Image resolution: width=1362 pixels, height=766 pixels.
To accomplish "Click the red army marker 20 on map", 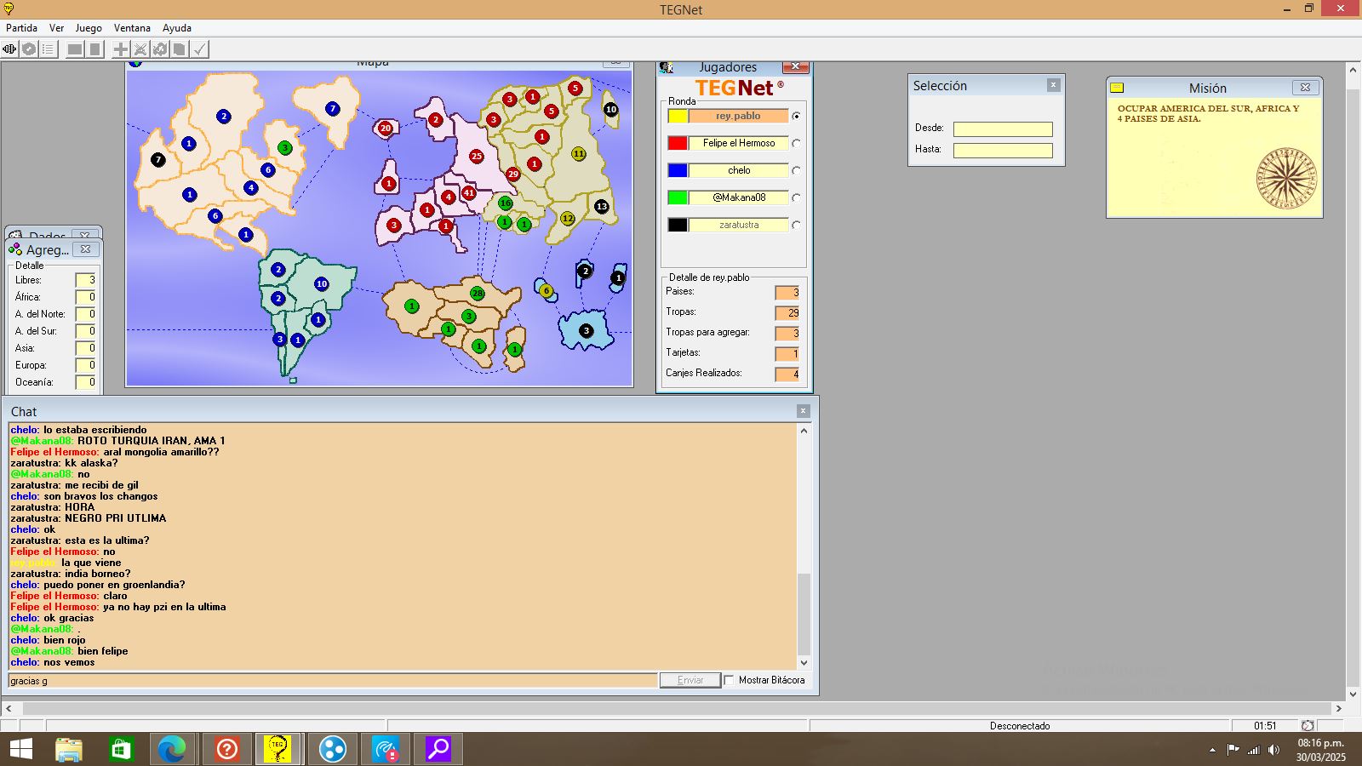I will coord(386,129).
